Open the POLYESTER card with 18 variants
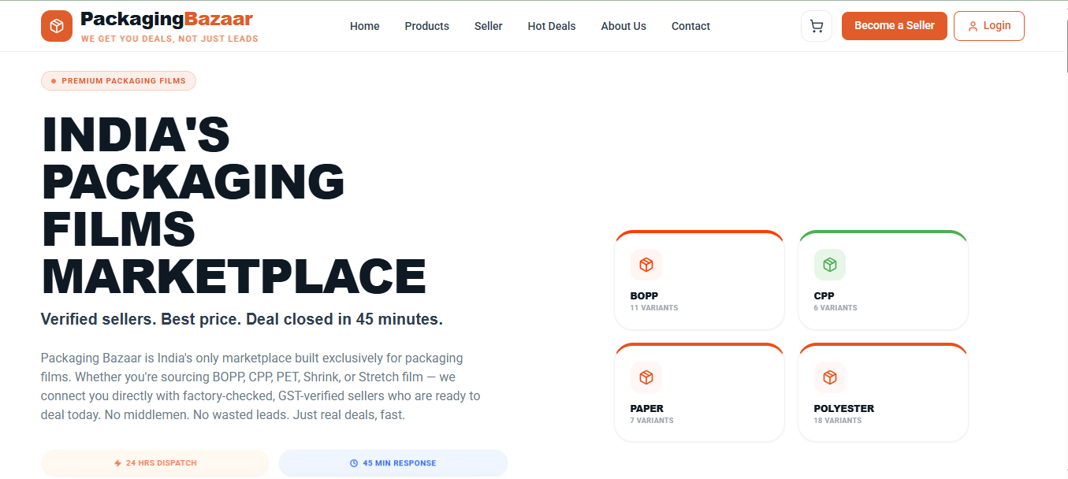 click(883, 392)
